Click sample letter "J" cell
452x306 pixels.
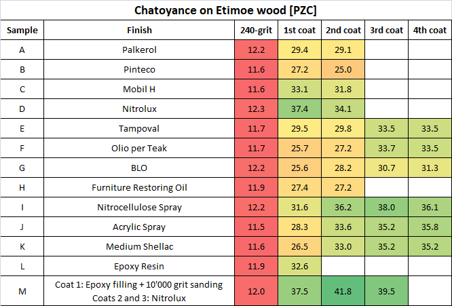tap(22, 227)
